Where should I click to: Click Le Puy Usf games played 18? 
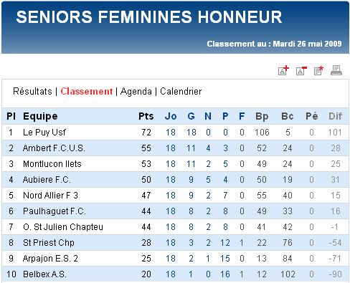(171, 133)
